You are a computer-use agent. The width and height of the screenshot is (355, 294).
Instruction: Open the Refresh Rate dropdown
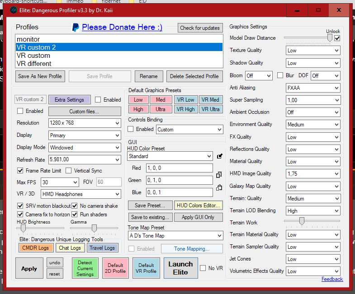click(85, 160)
